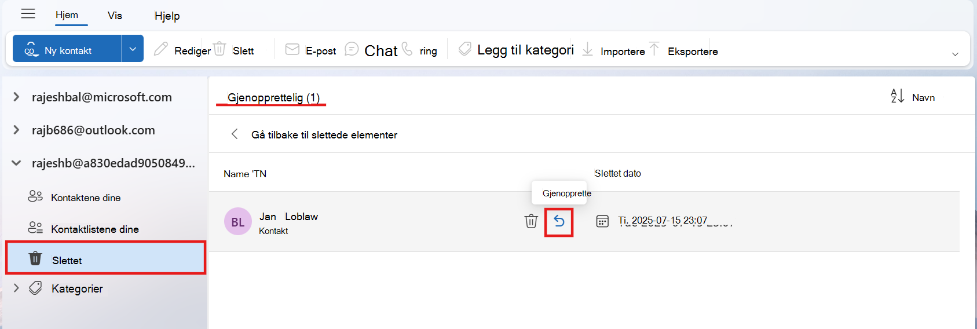Click the Eksportere toolbar label
977x329 pixels.
[x=693, y=52]
